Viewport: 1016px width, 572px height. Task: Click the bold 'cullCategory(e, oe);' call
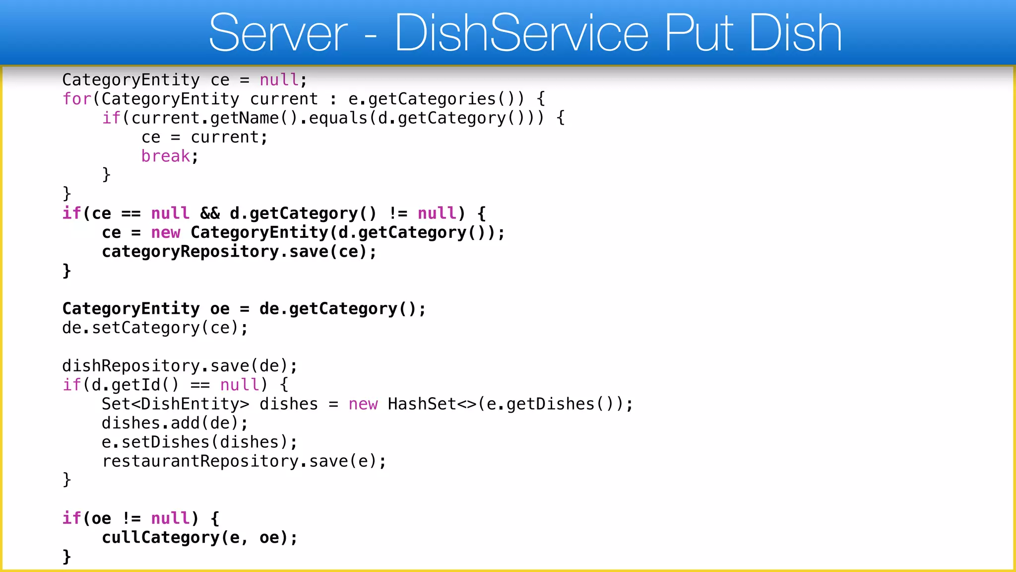click(x=199, y=538)
